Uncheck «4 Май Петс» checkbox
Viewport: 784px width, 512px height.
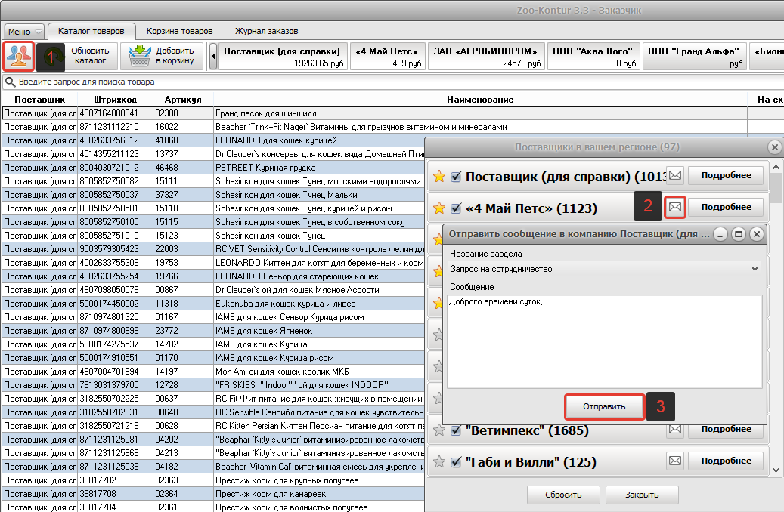click(x=455, y=208)
